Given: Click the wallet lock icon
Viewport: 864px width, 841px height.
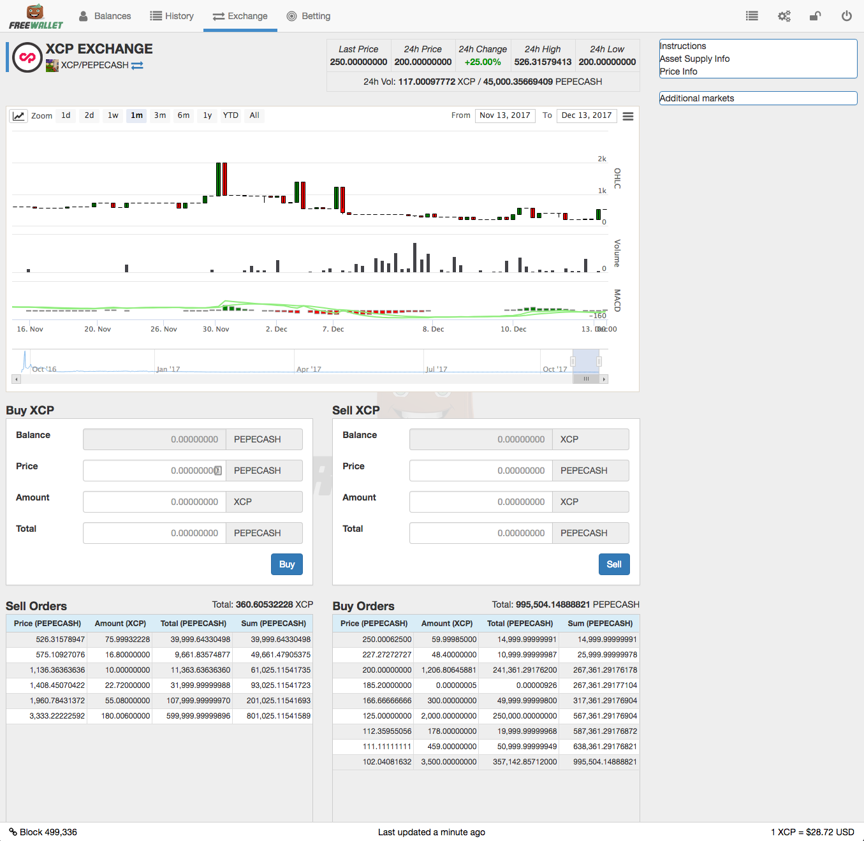Looking at the screenshot, I should [x=815, y=16].
